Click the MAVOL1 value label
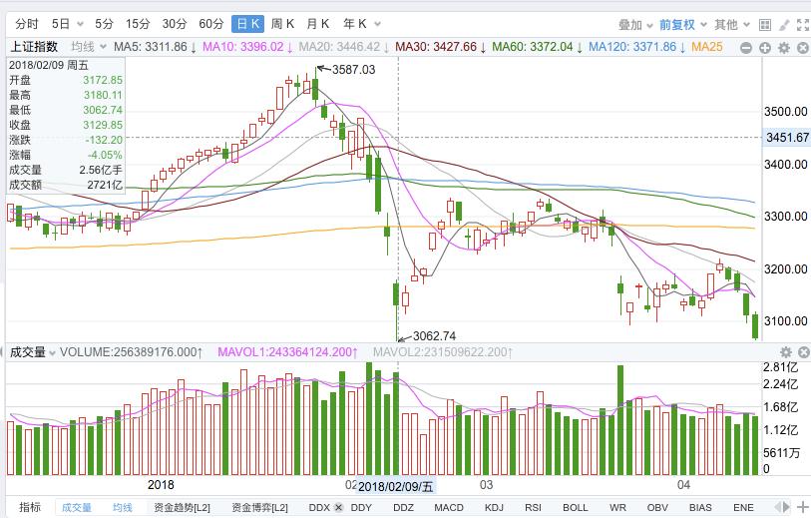The image size is (811, 518). click(x=287, y=352)
